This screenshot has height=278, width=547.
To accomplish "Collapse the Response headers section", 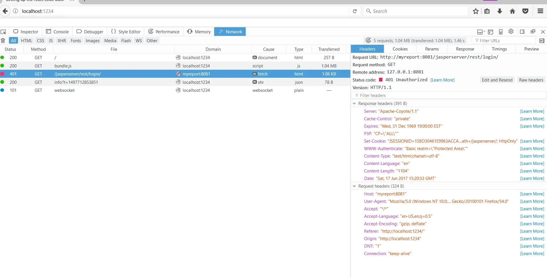I will point(354,104).
